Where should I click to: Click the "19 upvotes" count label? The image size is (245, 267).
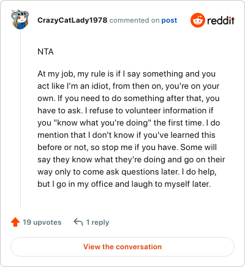click(x=42, y=222)
